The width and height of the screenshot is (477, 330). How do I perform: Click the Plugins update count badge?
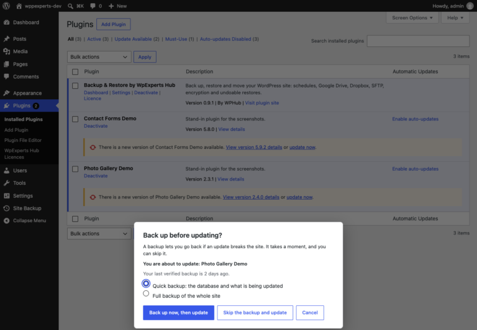point(35,105)
